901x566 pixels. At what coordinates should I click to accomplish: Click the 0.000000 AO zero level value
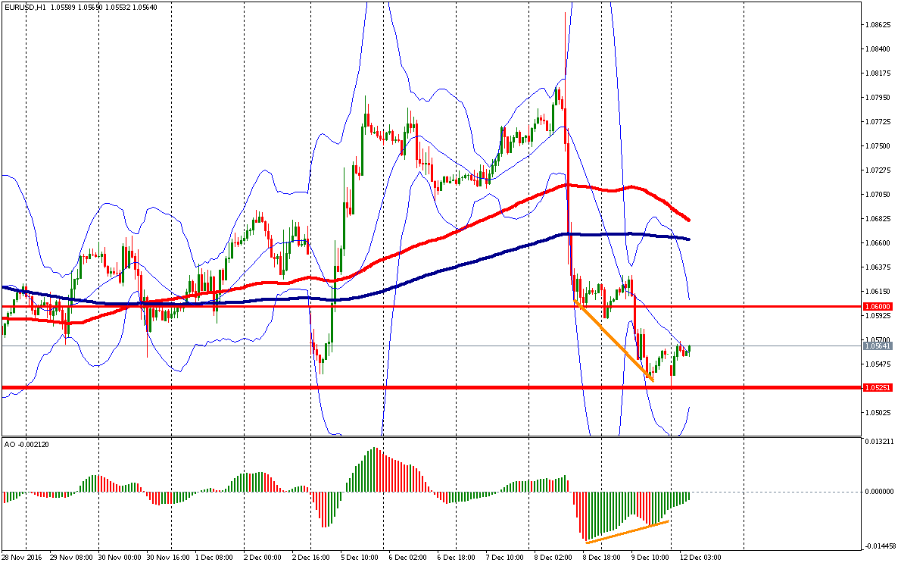[x=879, y=492]
